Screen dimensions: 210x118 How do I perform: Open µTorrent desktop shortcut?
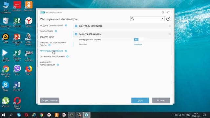(6, 102)
